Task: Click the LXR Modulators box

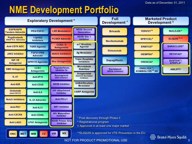Action: 61,31
